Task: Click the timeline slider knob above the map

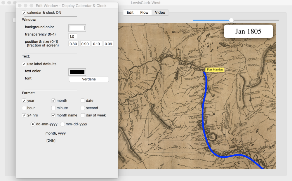Action: (231, 20)
